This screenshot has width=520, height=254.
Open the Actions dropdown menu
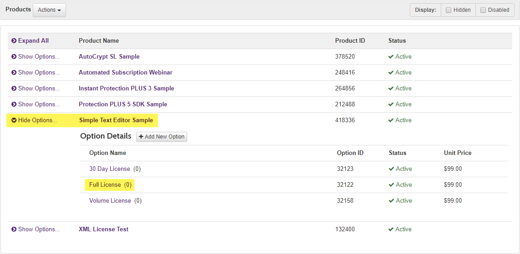click(x=49, y=10)
